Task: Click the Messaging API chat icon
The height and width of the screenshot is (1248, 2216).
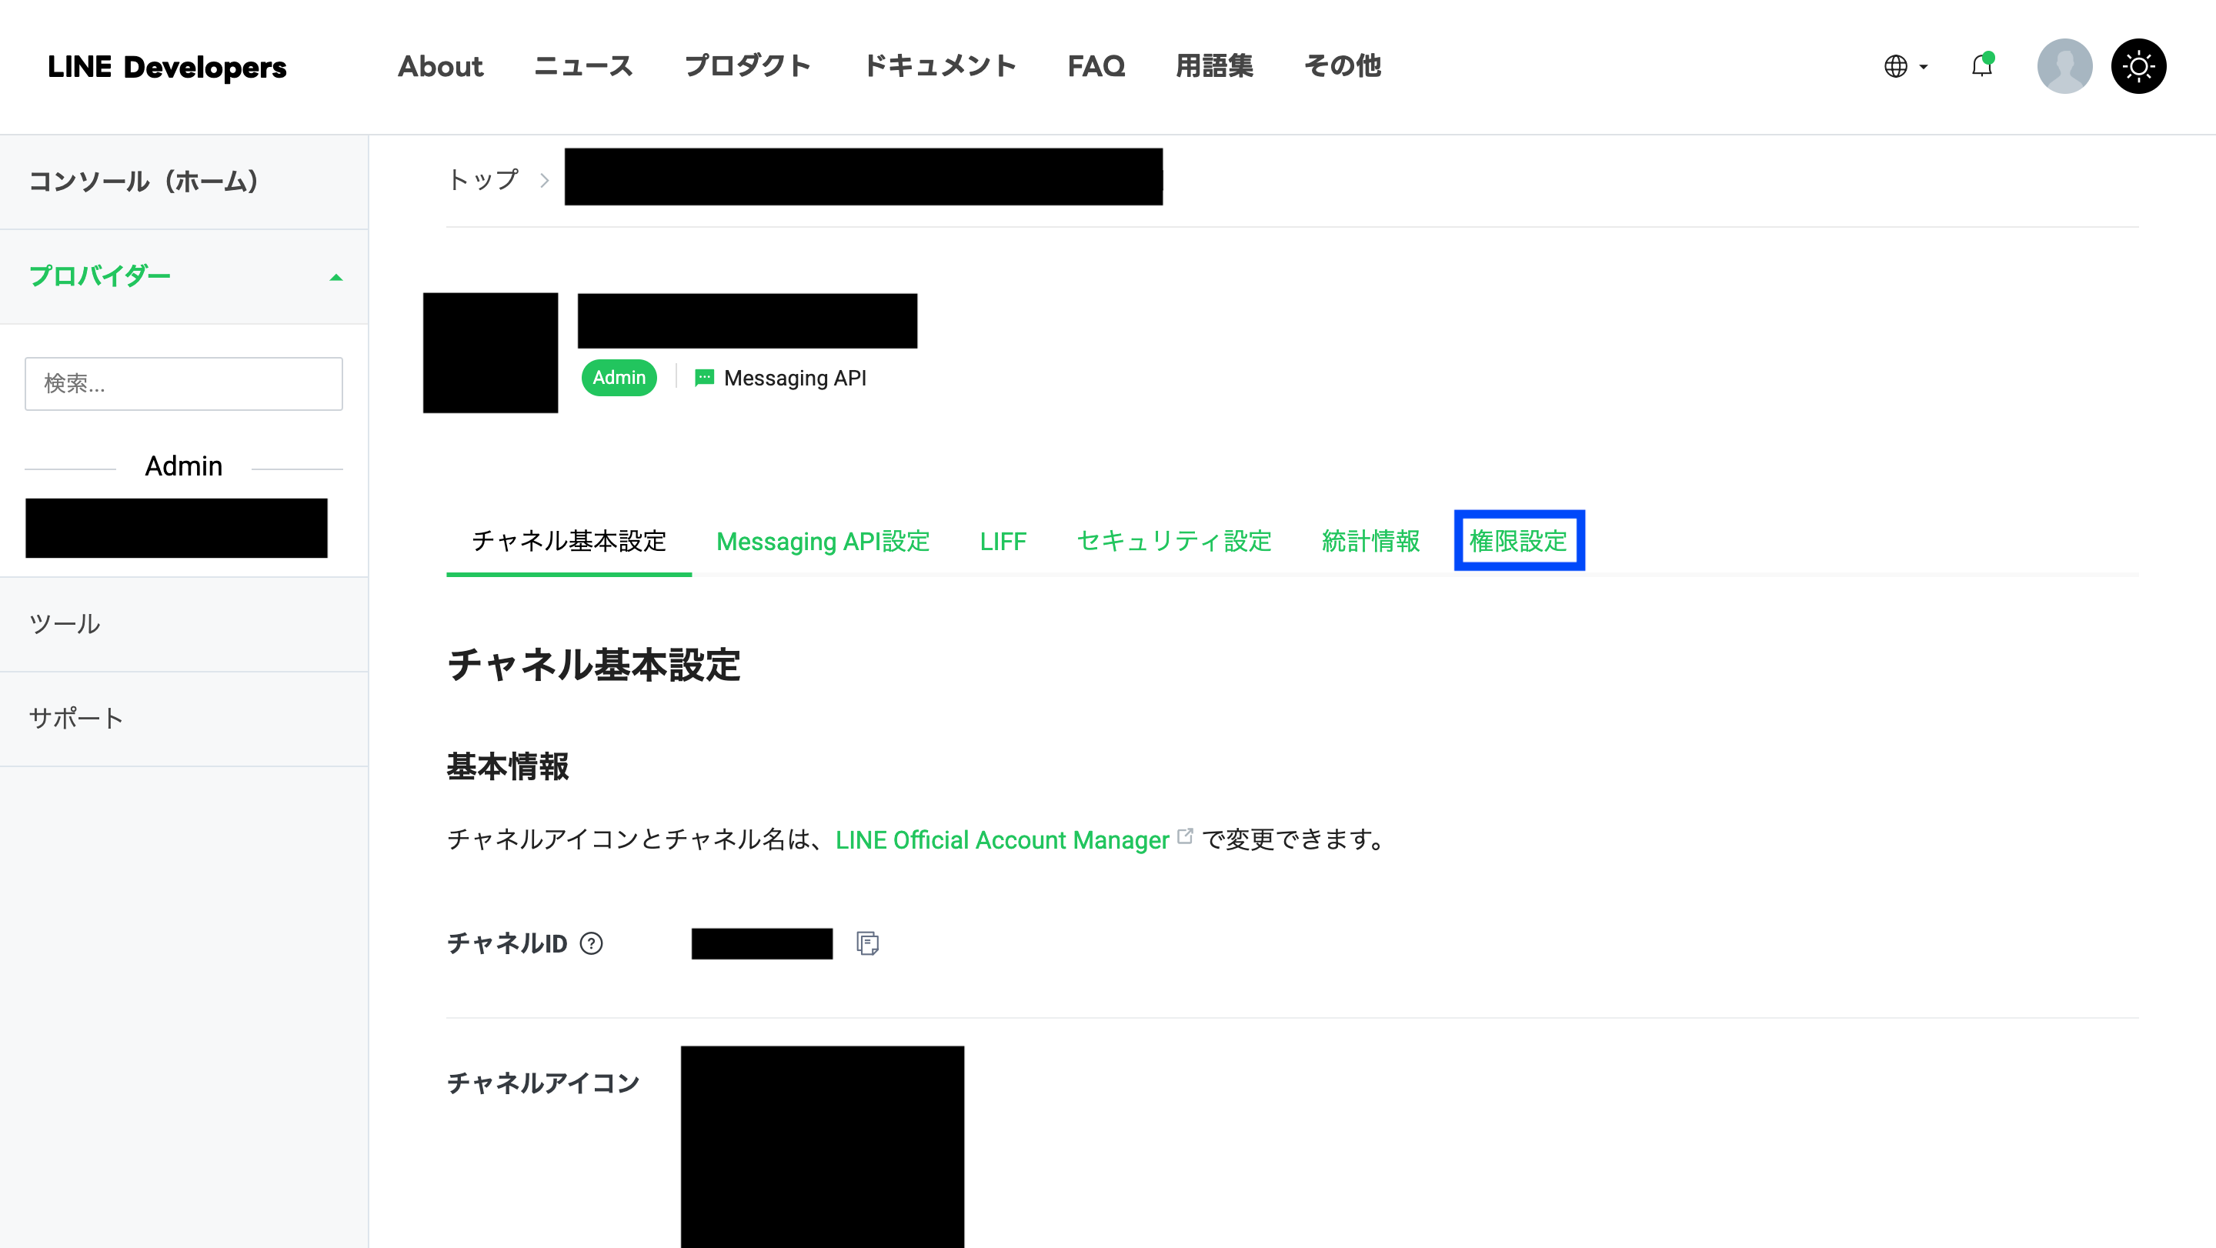Action: point(704,378)
